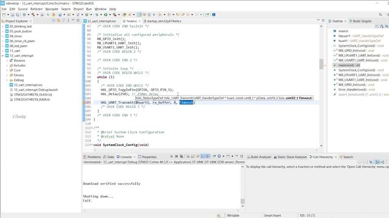Expand the Drivers folder

pyautogui.click(x=7, y=75)
